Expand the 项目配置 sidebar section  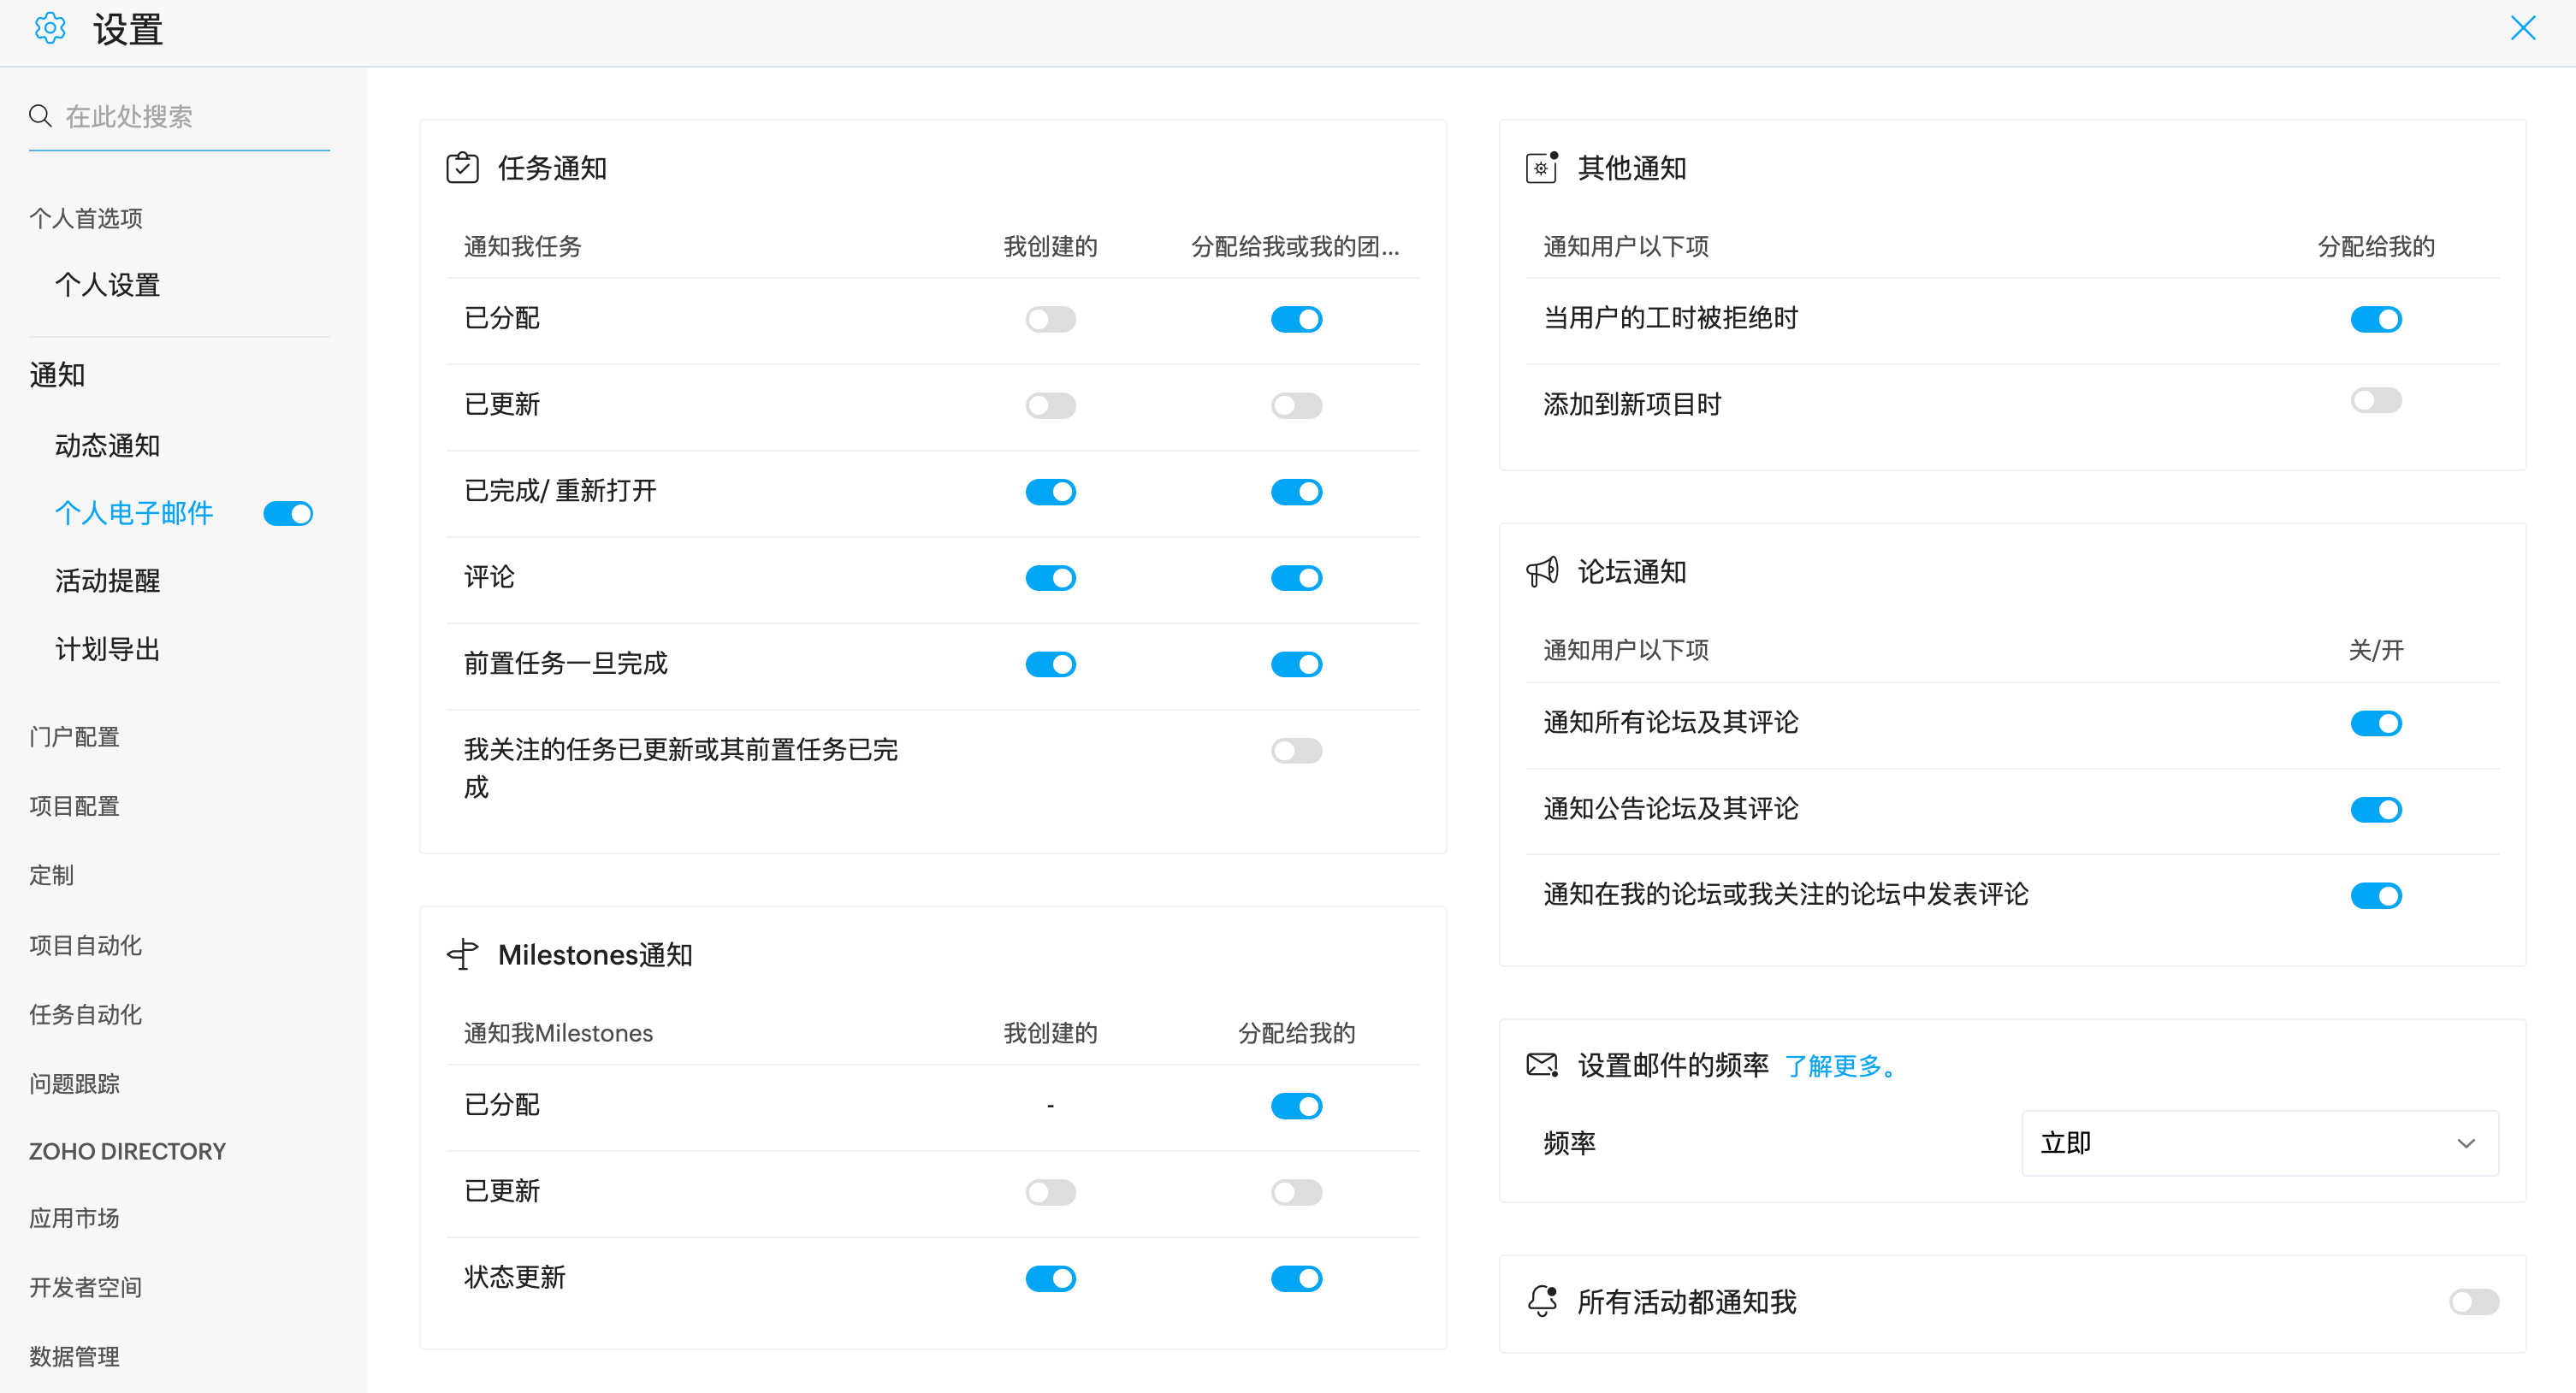point(75,806)
